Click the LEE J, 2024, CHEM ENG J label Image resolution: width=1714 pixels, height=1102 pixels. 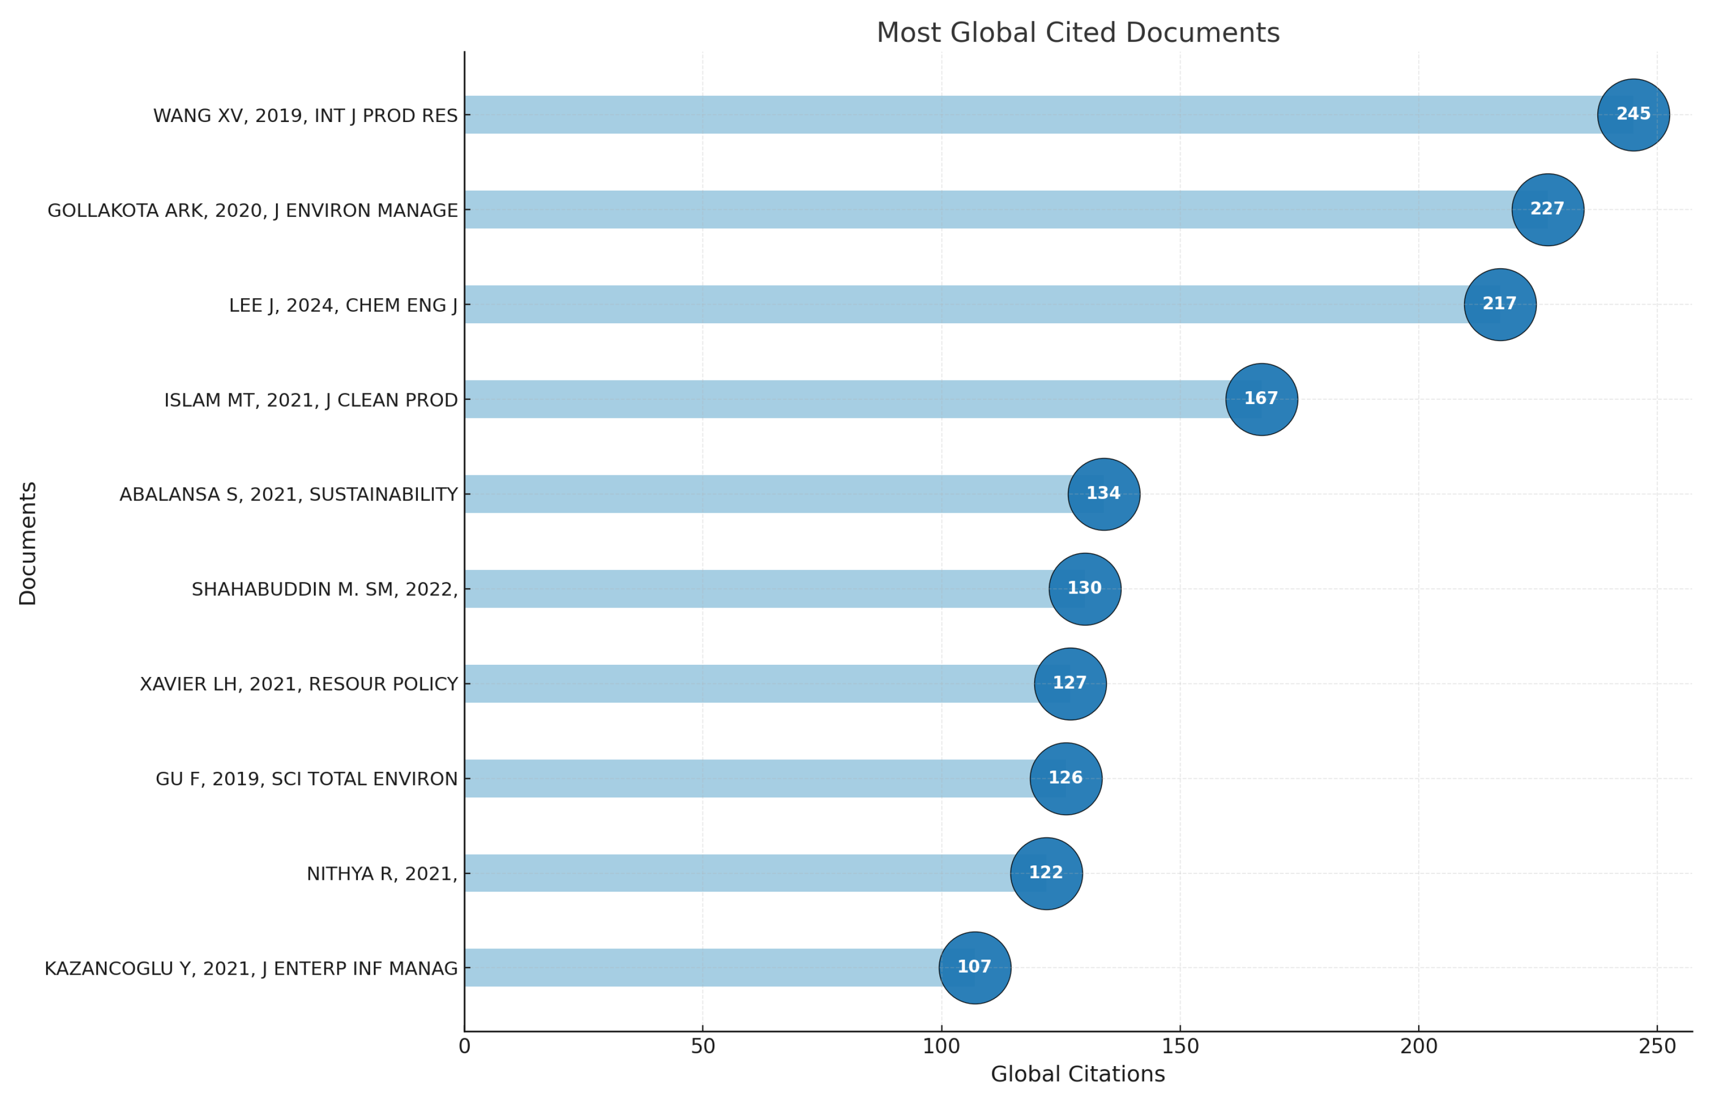click(342, 306)
